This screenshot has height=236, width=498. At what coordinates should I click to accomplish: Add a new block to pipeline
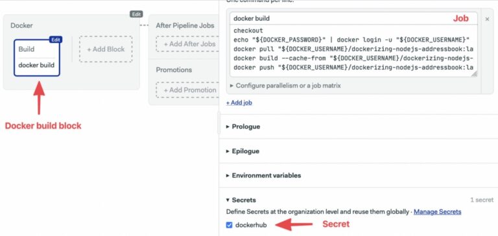tap(106, 49)
